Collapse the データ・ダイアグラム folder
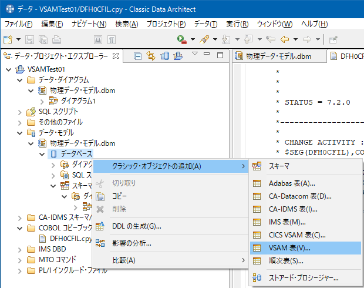 (20, 80)
